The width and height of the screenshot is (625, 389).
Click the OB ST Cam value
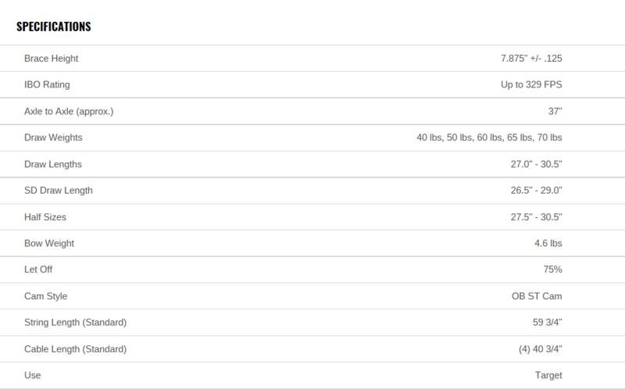(x=537, y=296)
